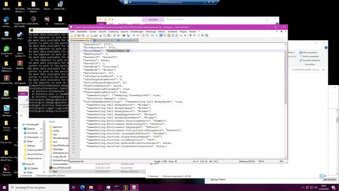Click the "Password" line in the editor

(101, 57)
